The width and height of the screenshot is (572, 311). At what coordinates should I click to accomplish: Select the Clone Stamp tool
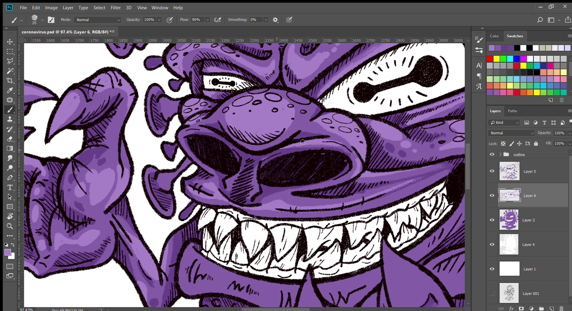[10, 119]
